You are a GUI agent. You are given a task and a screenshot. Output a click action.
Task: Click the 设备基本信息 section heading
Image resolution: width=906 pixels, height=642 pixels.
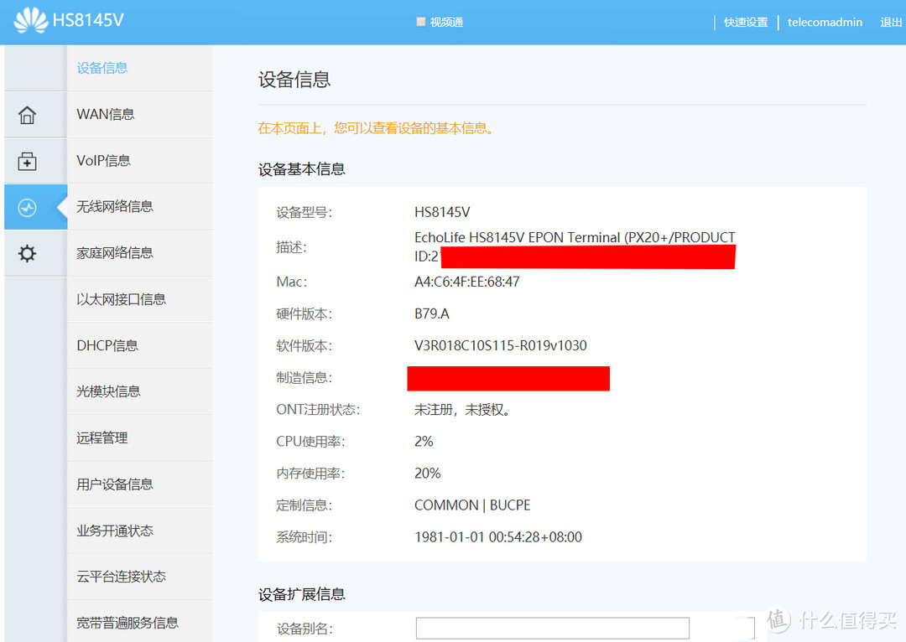pyautogui.click(x=302, y=169)
